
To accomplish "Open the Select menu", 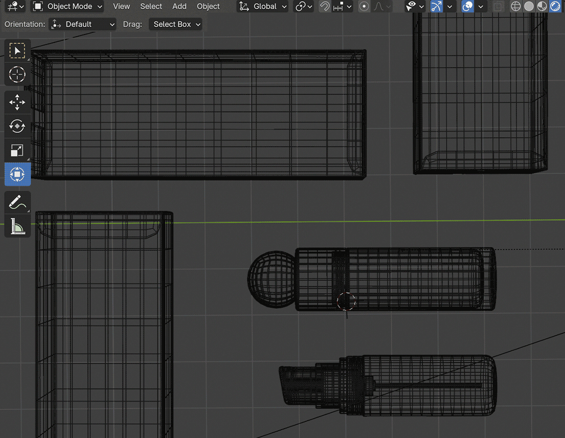I will 151,6.
